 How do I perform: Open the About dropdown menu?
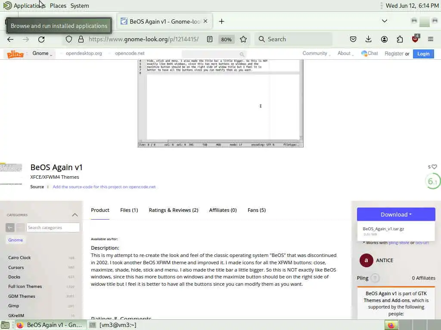point(346,53)
